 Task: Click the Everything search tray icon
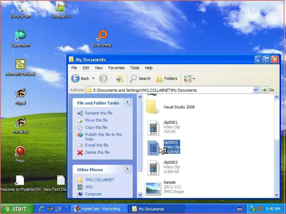coord(260,209)
